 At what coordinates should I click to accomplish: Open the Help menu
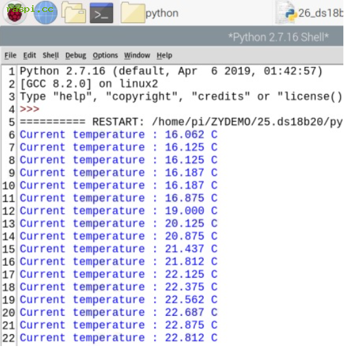coord(164,55)
